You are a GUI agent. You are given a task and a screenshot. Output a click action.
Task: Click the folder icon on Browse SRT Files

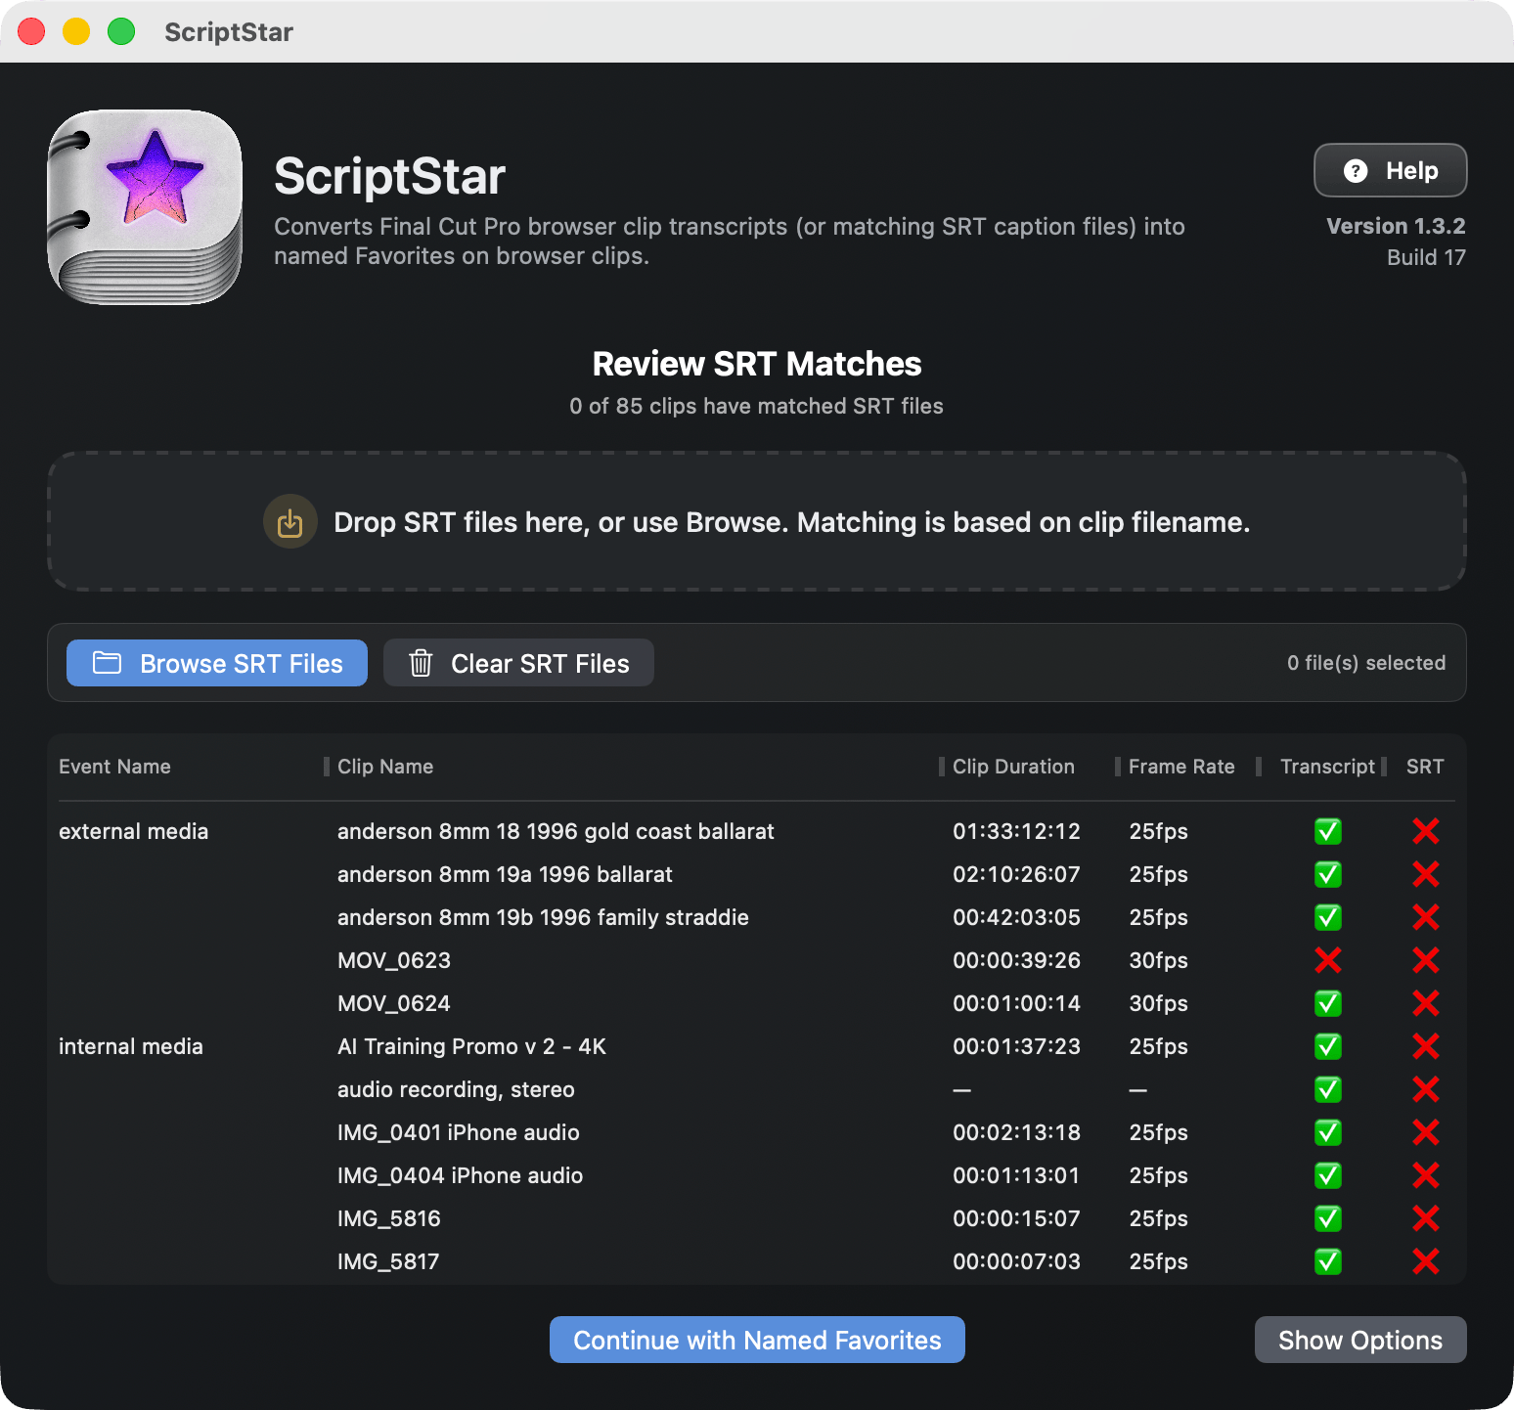(x=107, y=663)
